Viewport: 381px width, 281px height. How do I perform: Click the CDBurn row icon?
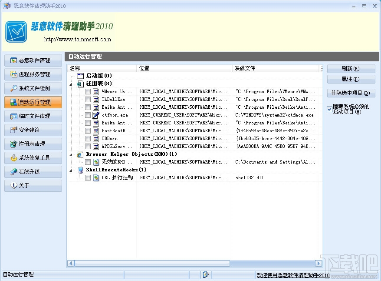pyautogui.click(x=96, y=139)
